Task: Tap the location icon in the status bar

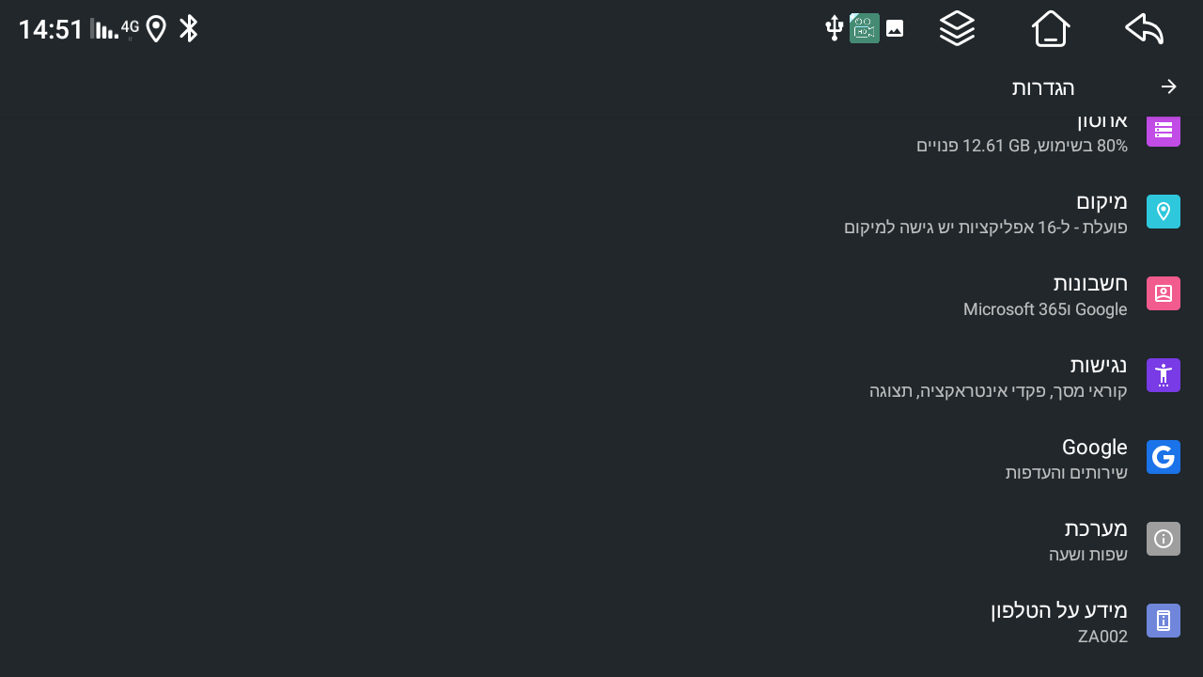Action: 155,28
